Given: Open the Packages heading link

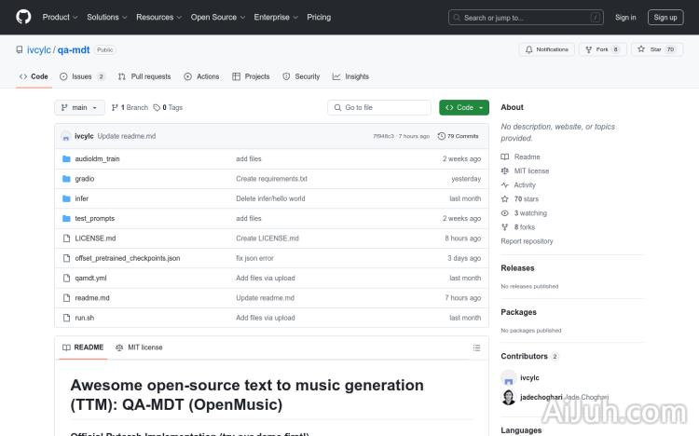Looking at the screenshot, I should [x=518, y=312].
